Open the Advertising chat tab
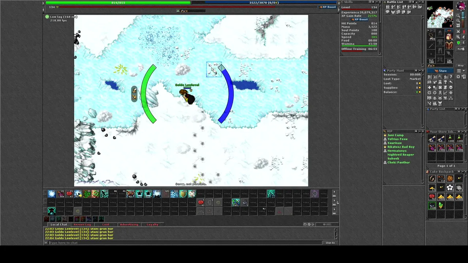The image size is (468, 263). pyautogui.click(x=129, y=224)
